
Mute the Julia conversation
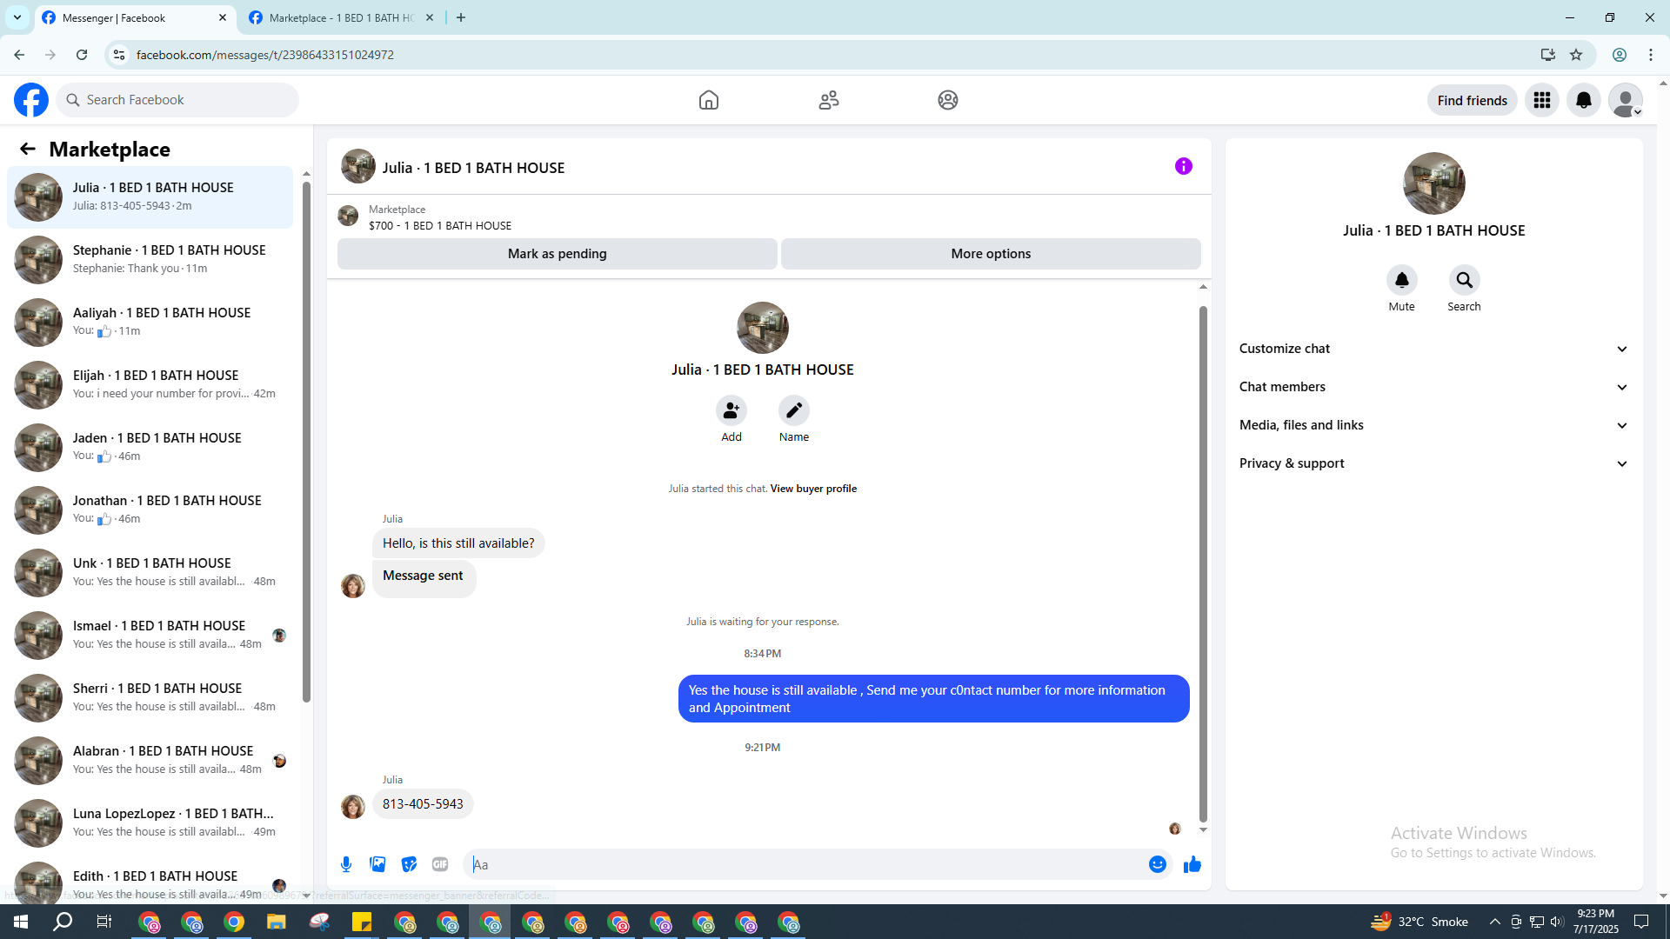click(1401, 280)
